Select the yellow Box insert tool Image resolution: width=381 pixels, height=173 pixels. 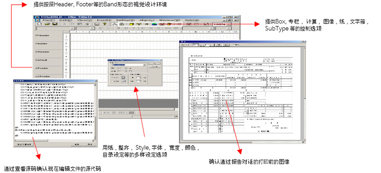131,24
